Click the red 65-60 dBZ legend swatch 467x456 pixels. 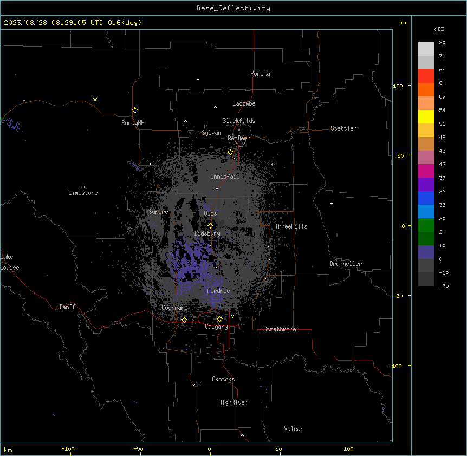[x=426, y=76]
